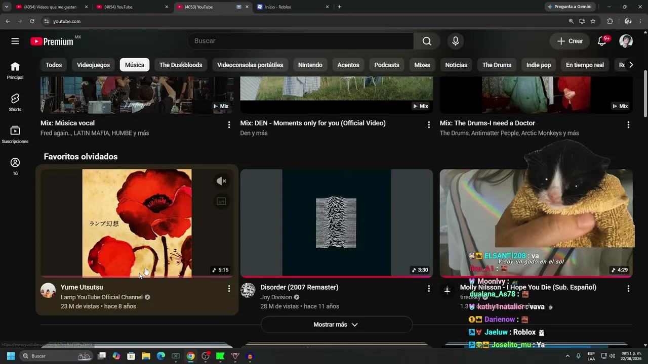Open the Tú page in the sidebar
Image resolution: width=648 pixels, height=364 pixels.
point(15,166)
